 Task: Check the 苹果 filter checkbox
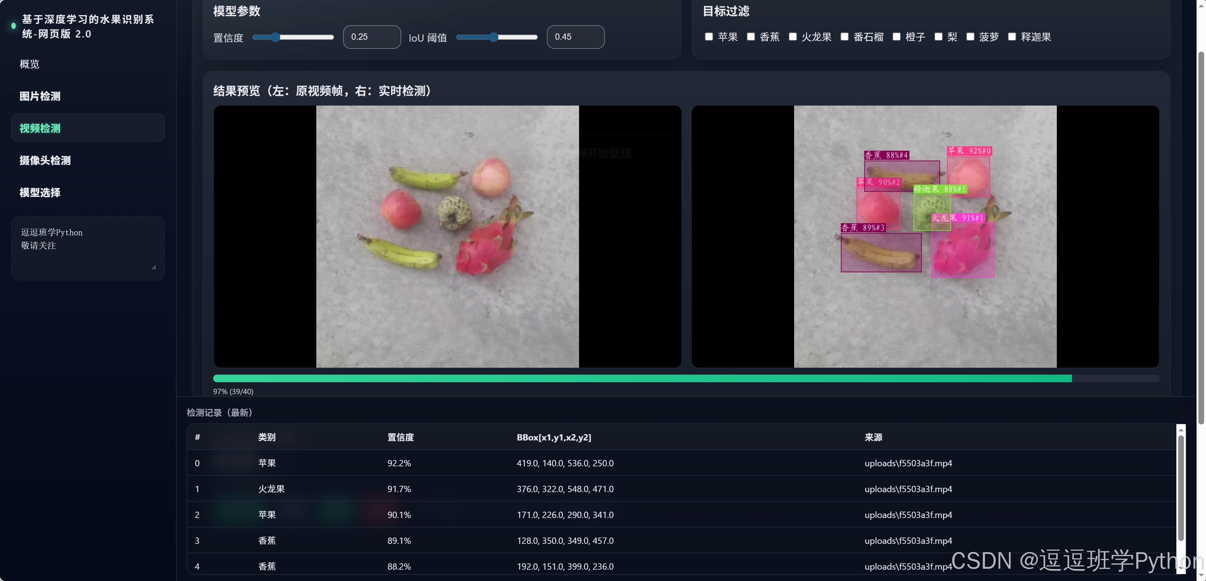(x=709, y=37)
